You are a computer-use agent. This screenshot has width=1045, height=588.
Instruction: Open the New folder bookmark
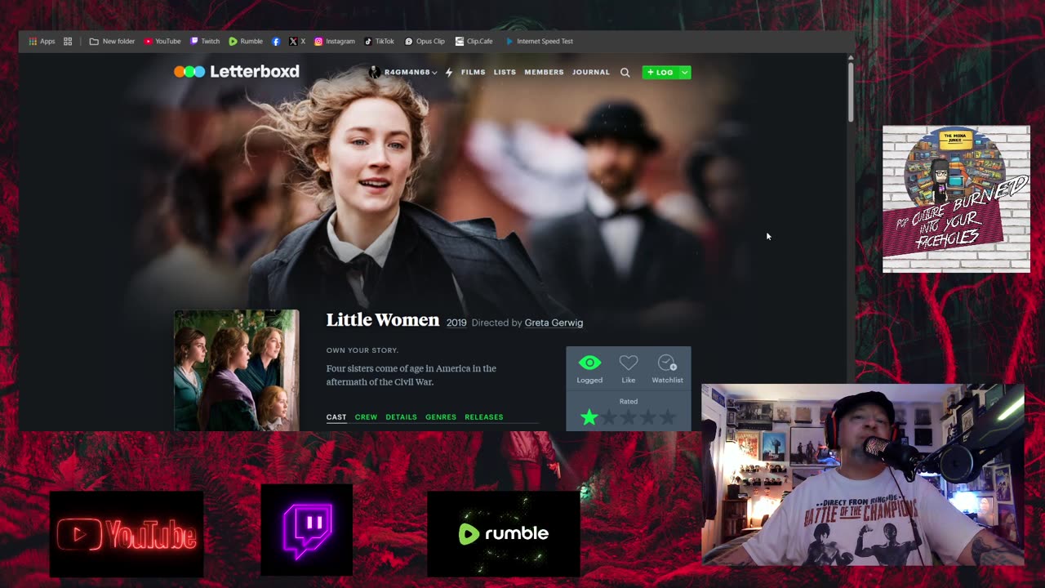[x=112, y=41]
